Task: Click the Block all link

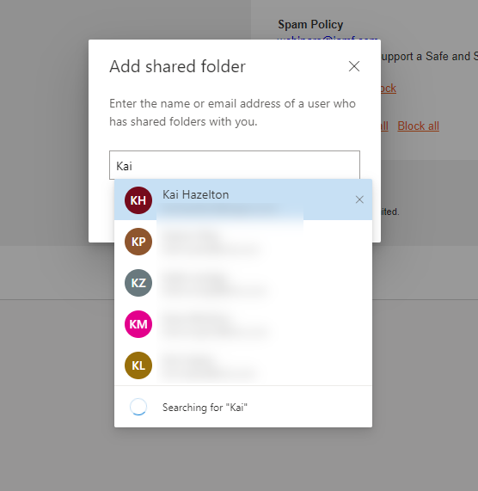Action: point(418,126)
